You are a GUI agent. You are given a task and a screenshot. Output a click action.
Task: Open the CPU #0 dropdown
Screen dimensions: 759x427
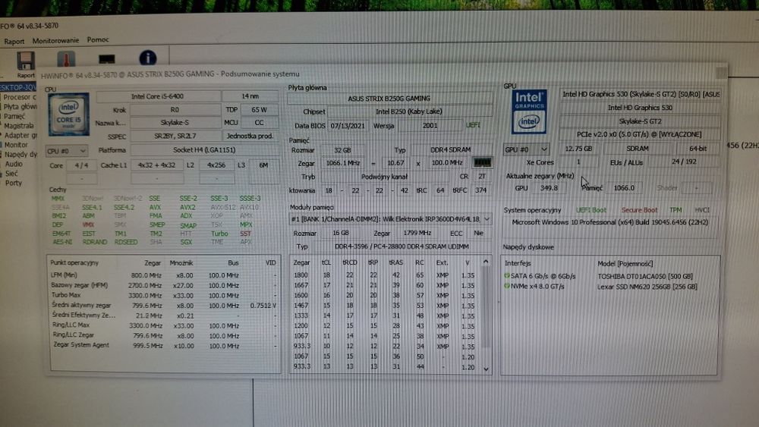click(x=66, y=151)
